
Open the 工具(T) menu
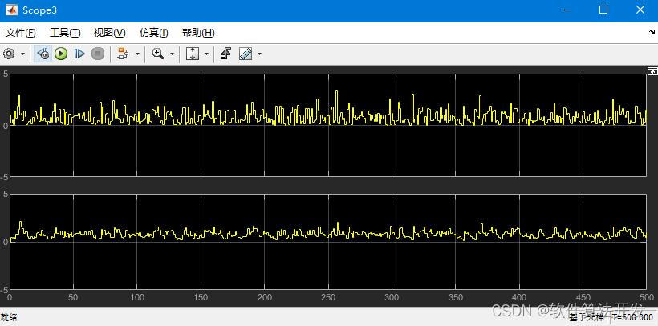(65, 33)
